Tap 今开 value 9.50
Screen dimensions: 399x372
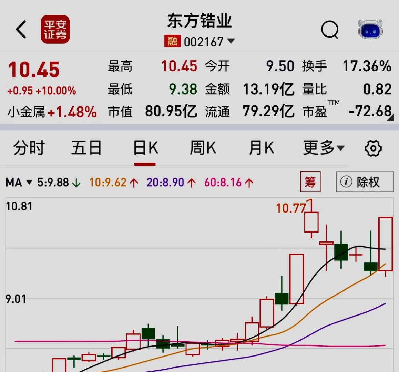point(280,66)
